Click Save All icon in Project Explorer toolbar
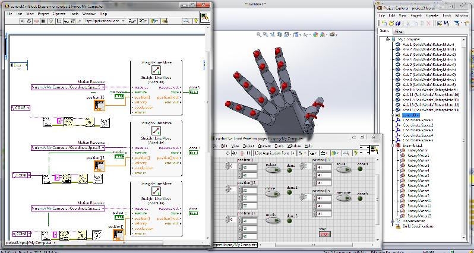 click(x=398, y=23)
